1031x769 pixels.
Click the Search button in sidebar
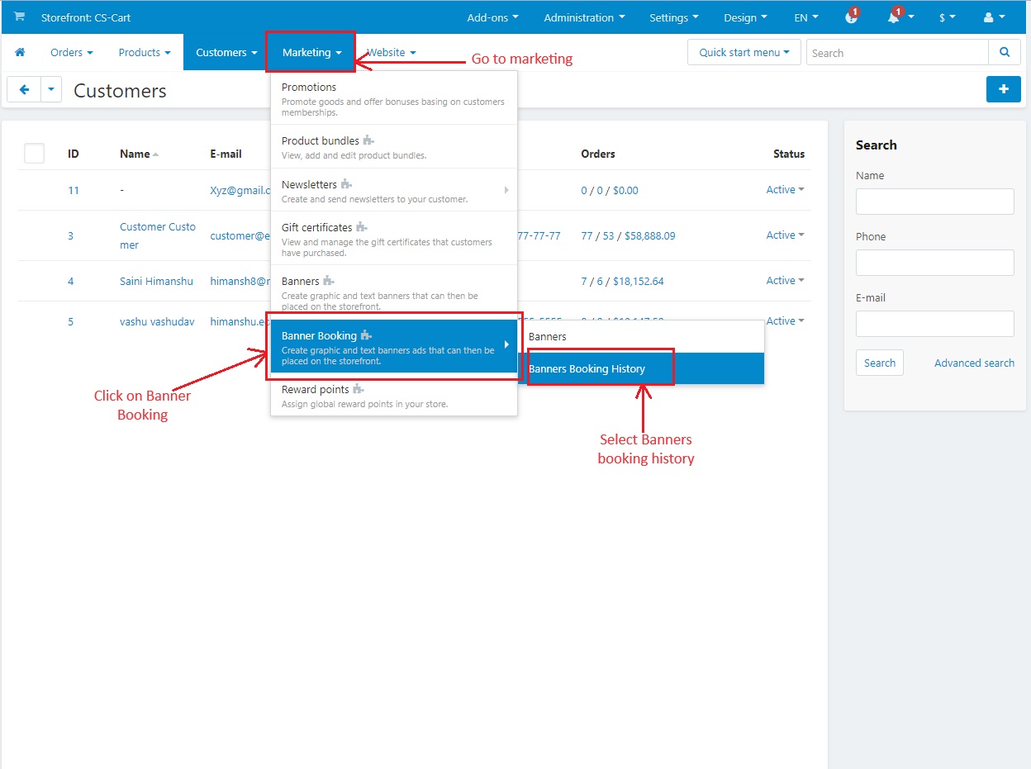[880, 363]
